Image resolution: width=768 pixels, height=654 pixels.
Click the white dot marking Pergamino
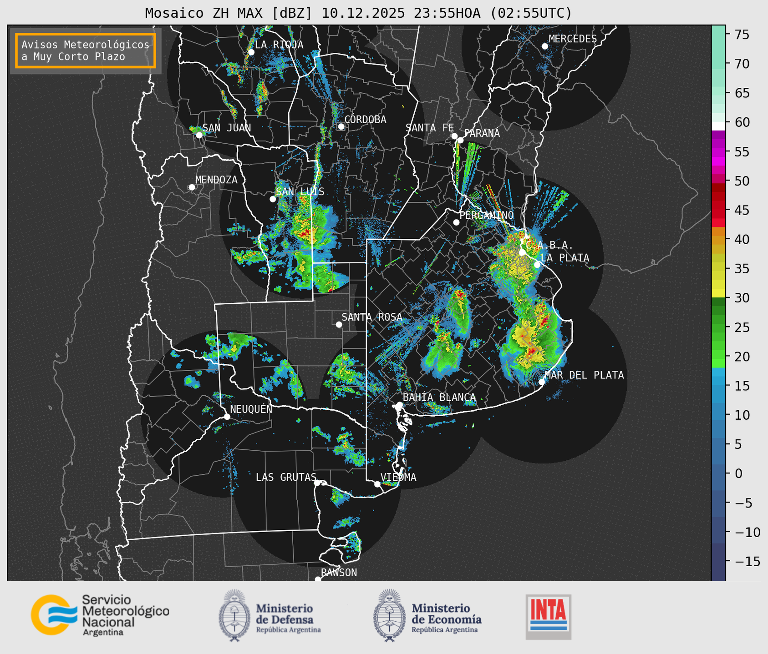tap(456, 222)
